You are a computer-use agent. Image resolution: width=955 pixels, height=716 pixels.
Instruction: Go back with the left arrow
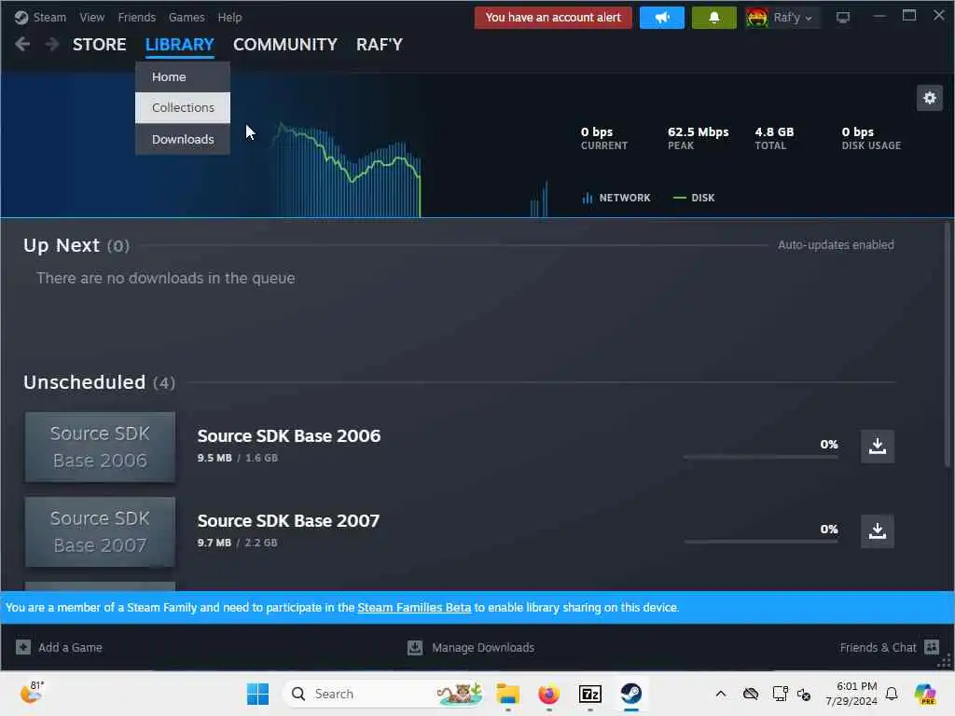pos(22,44)
